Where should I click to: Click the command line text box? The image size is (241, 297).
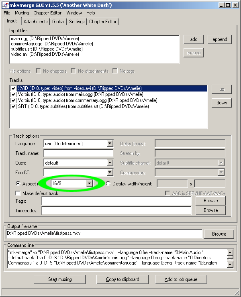[117, 258]
